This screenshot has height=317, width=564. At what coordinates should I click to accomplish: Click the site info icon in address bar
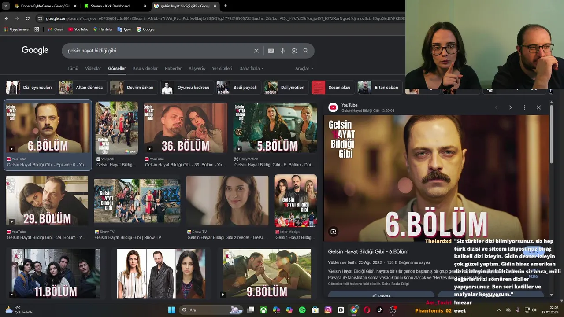point(40,18)
